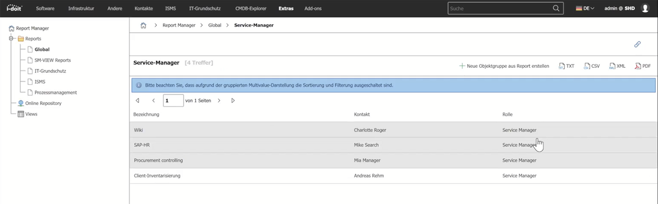Open the DE language dropdown

click(x=585, y=8)
